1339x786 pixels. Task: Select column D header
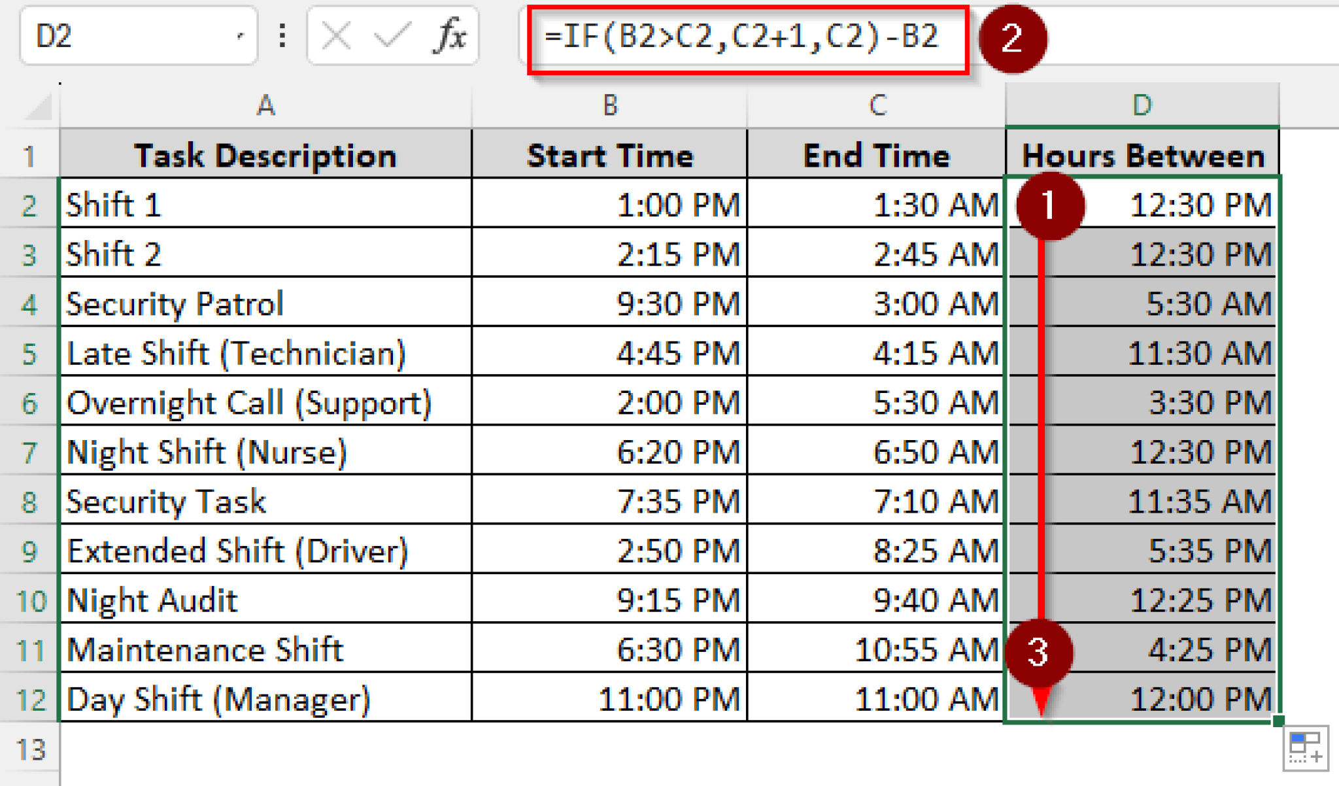click(x=1141, y=105)
